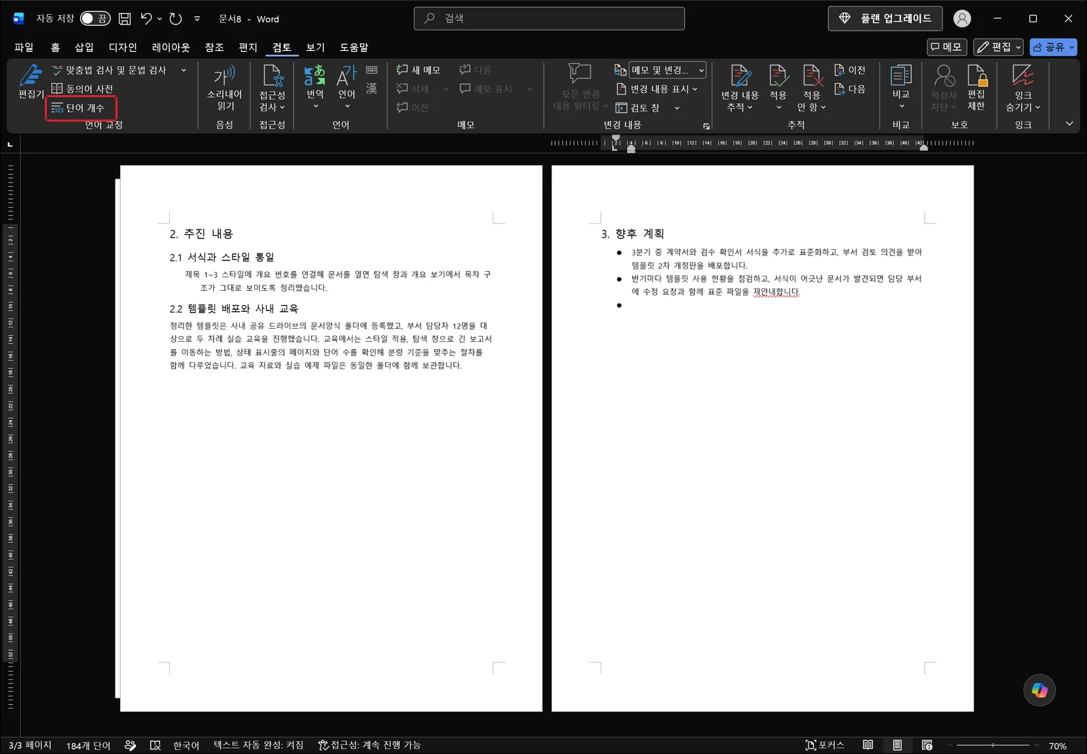This screenshot has height=754, width=1087.
Task: Open the 메모 comments pane button
Action: click(947, 47)
